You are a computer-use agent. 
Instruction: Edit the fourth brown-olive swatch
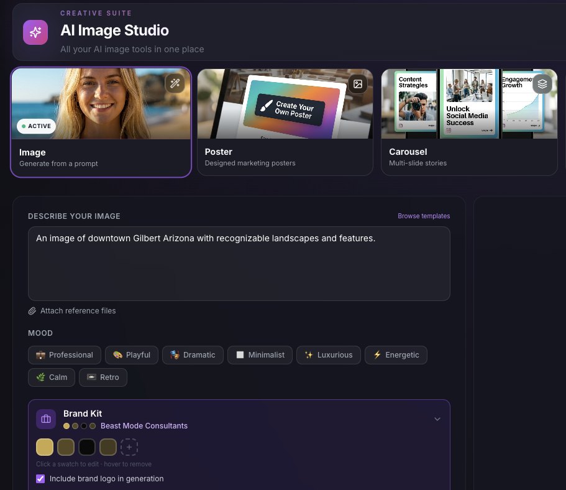pyautogui.click(x=108, y=447)
